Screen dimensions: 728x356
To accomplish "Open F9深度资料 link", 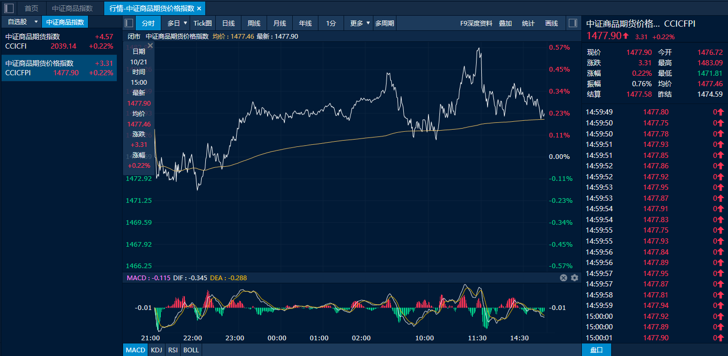I will [x=476, y=23].
